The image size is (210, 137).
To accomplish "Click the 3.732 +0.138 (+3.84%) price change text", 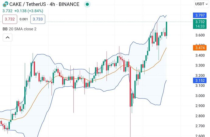I will (23, 11).
